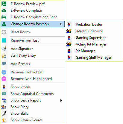Click the wrench icon for Show Skills
This screenshot has height=124, width=123.
pyautogui.click(x=4, y=114)
